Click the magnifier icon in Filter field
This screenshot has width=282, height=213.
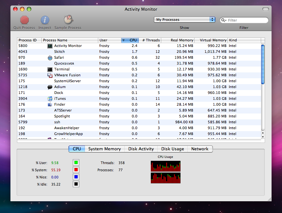pos(224,20)
